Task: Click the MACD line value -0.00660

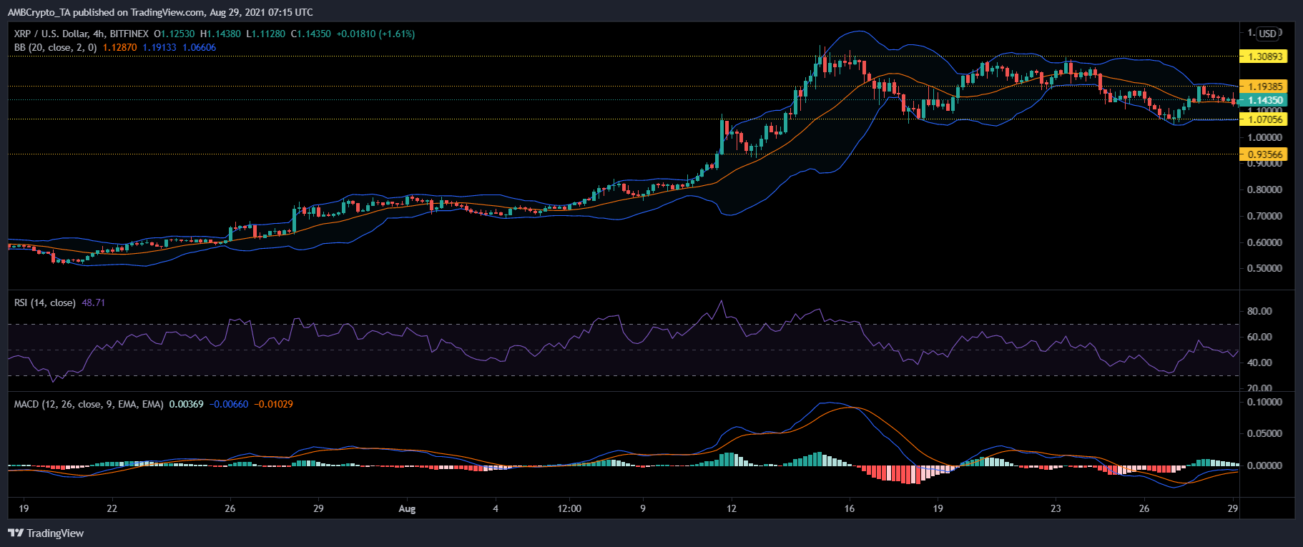Action: tap(229, 404)
